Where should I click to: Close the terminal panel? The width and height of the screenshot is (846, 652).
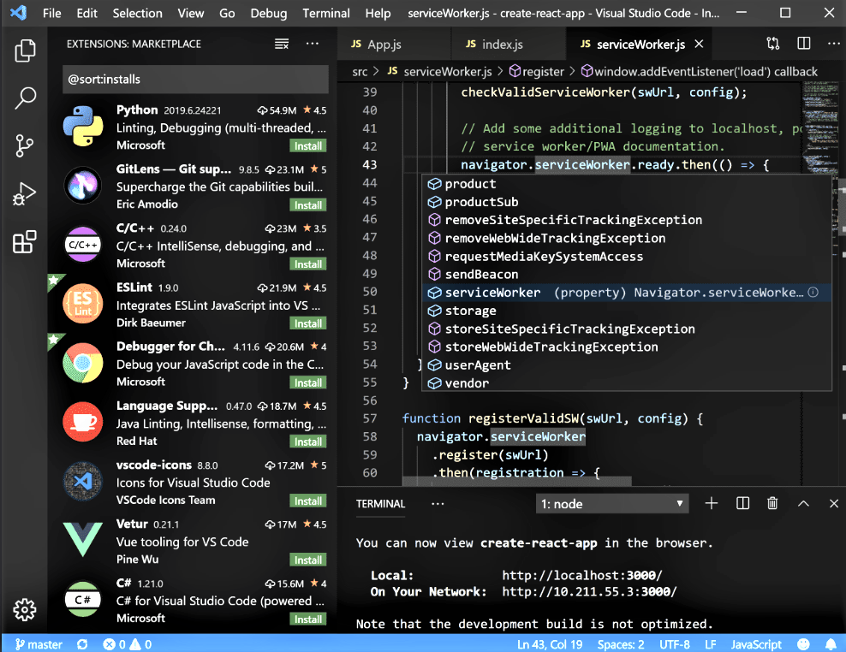point(834,503)
